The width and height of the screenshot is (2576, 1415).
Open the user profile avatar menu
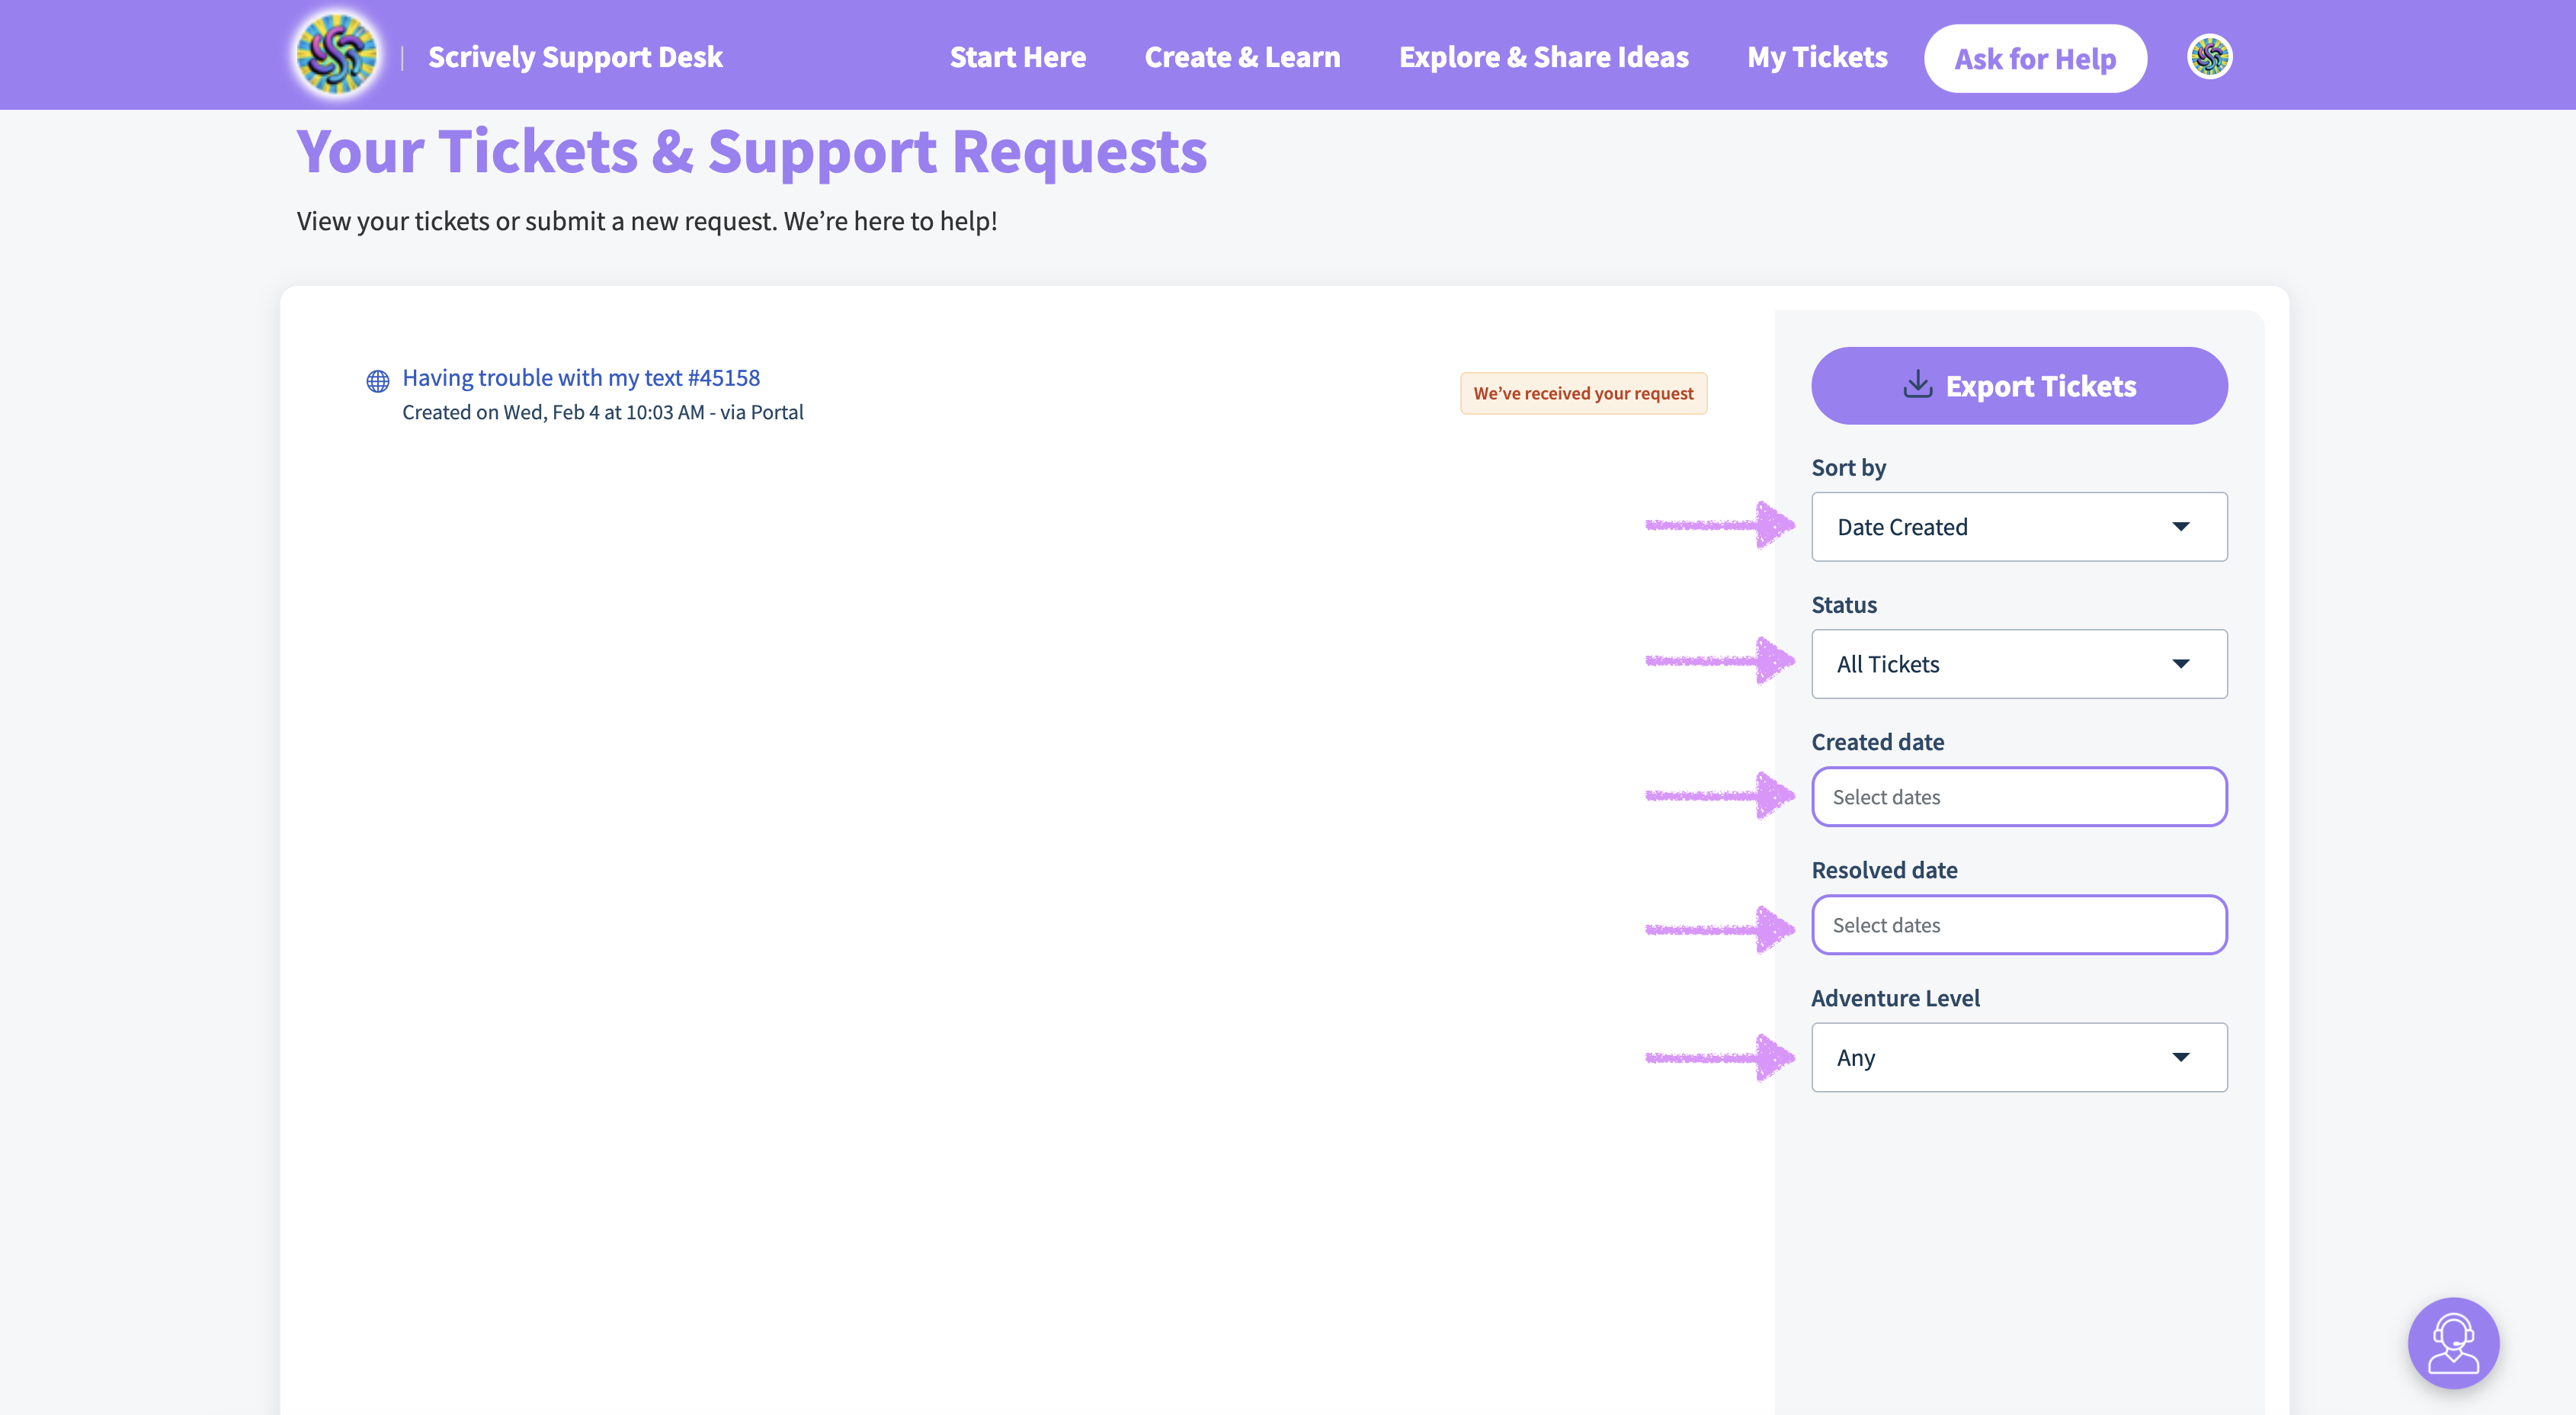pos(2209,56)
